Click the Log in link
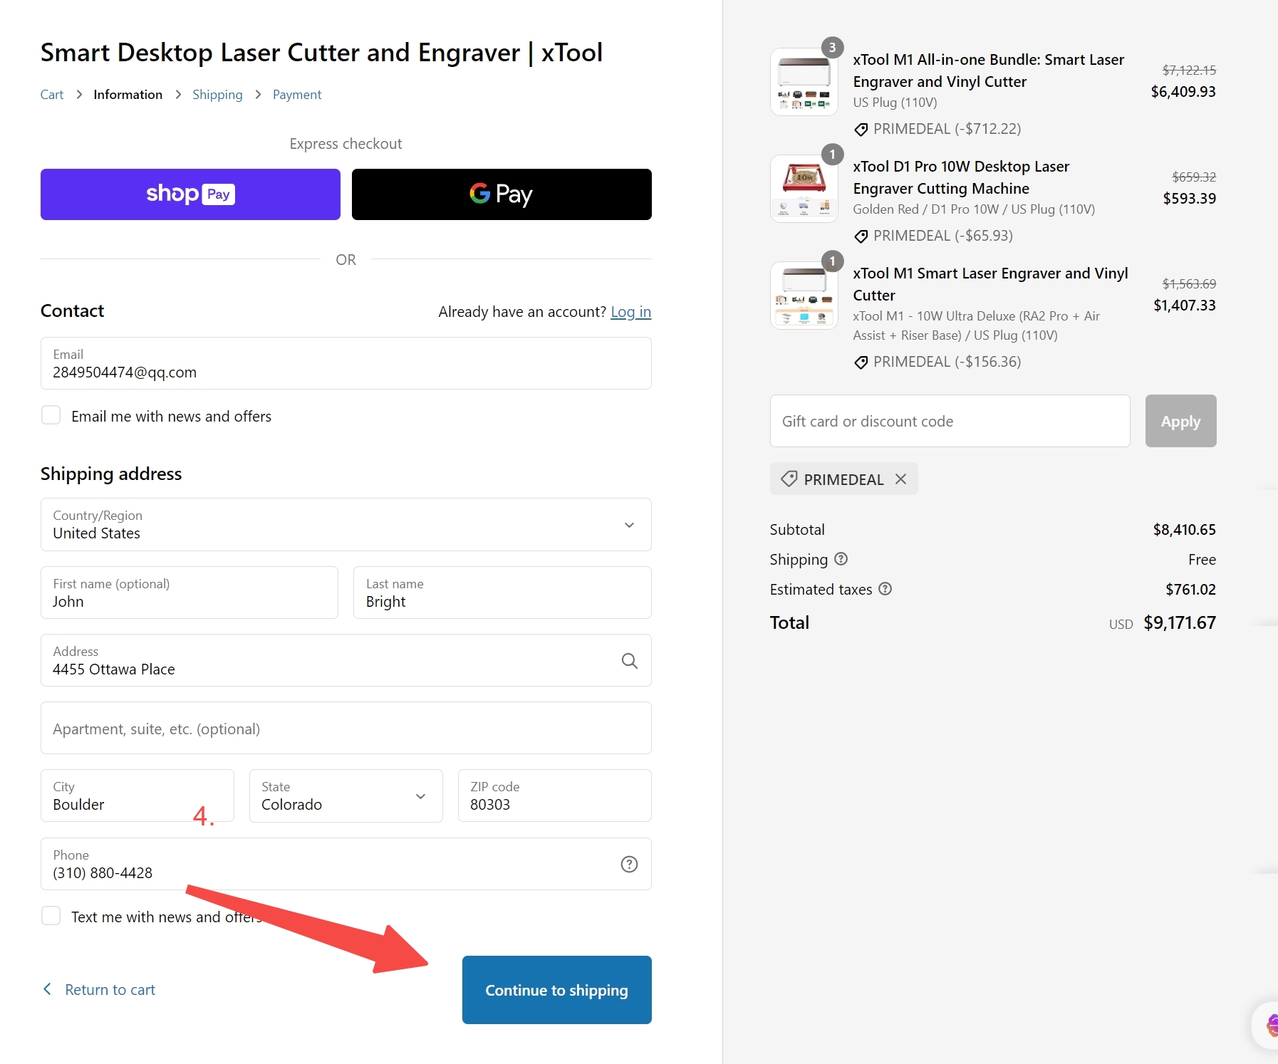The image size is (1278, 1064). coord(631,312)
